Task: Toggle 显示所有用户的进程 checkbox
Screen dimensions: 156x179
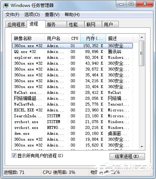Action: pos(14,156)
